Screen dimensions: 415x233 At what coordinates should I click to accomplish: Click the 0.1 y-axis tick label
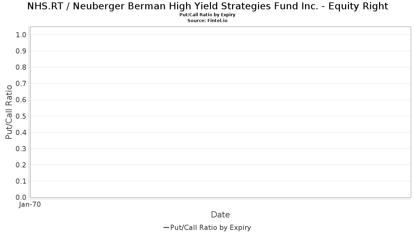21,181
